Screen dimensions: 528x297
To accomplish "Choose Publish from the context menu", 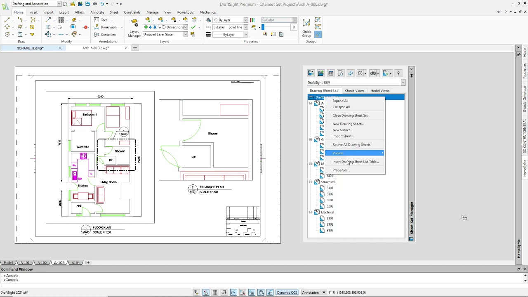I will [x=338, y=153].
